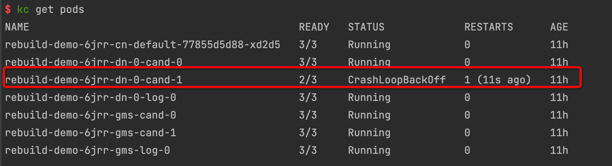Select the rebuild-demo-6jrr-dn-0-cand-0 pod name
The width and height of the screenshot is (612, 166).
pyautogui.click(x=94, y=62)
